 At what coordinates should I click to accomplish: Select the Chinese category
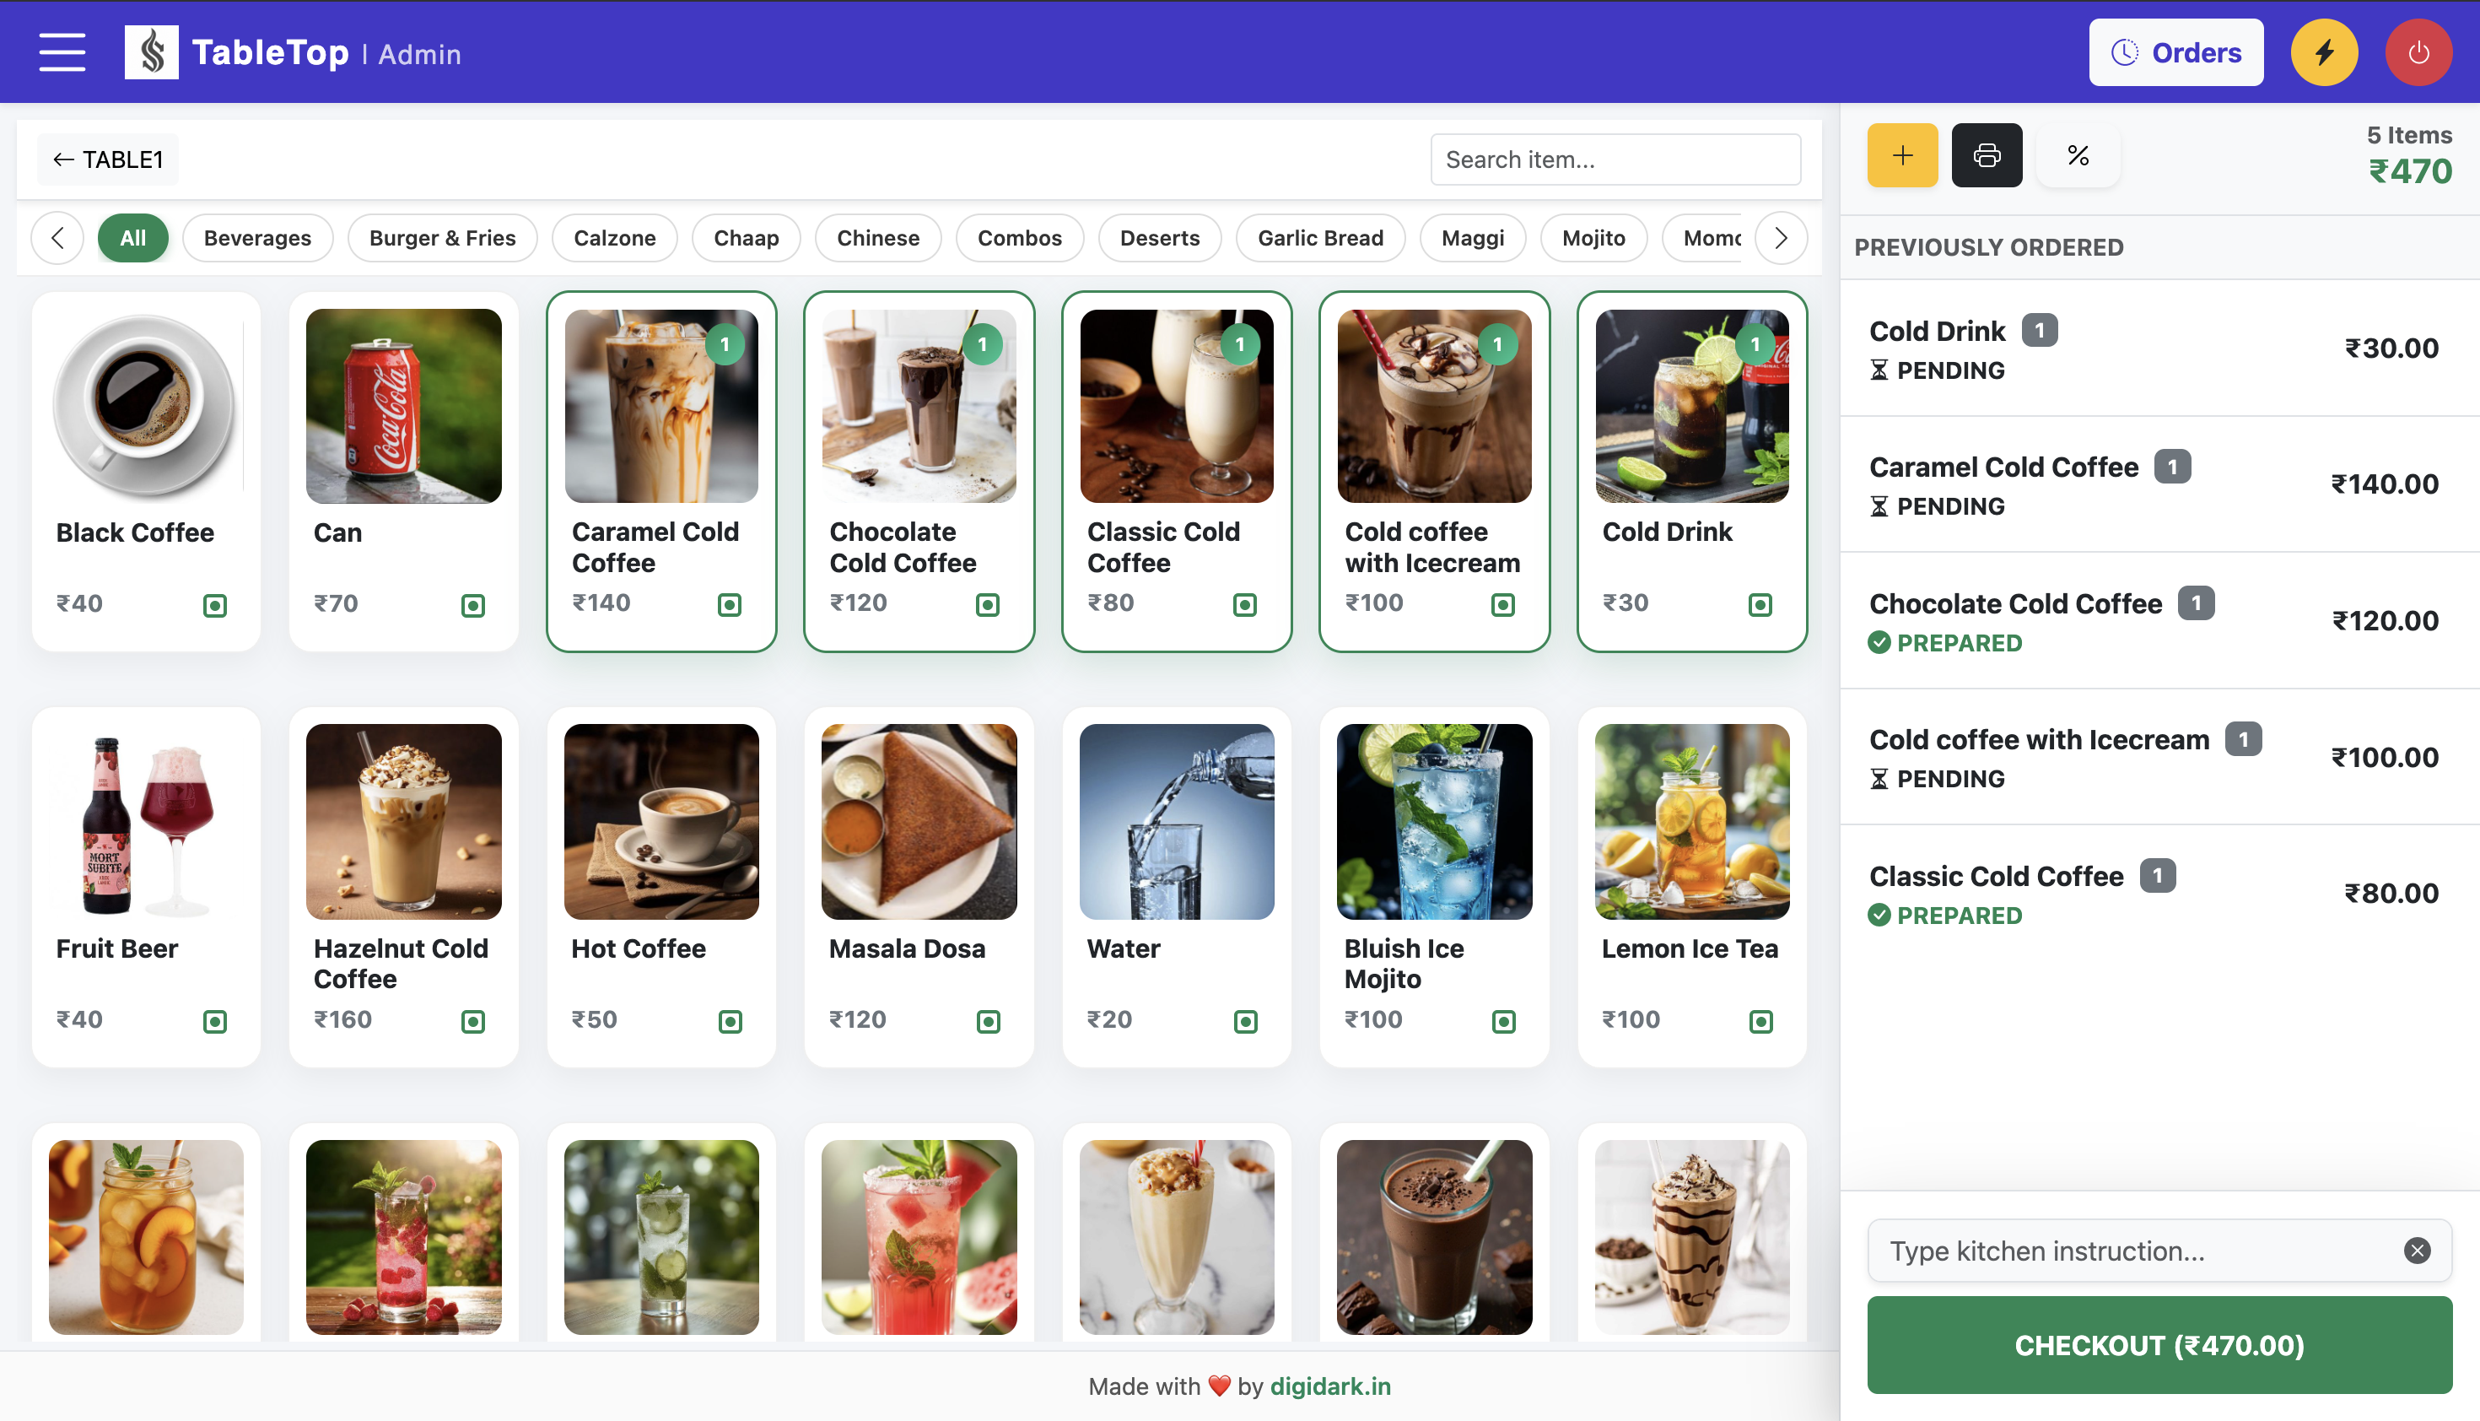tap(878, 238)
